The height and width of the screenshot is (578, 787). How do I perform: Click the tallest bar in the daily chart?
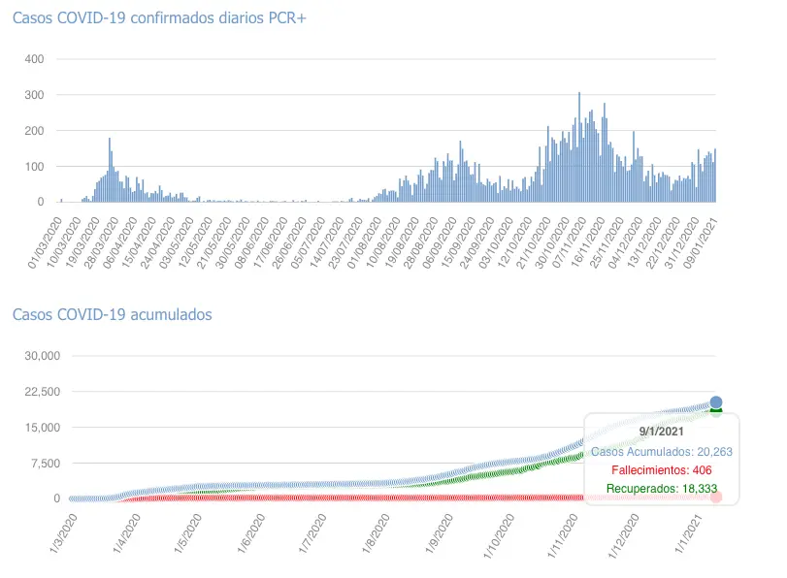579,147
